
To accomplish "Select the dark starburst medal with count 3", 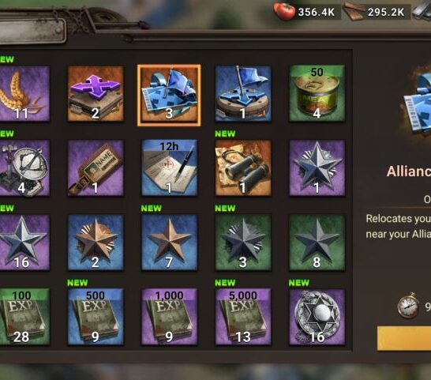I will point(243,243).
